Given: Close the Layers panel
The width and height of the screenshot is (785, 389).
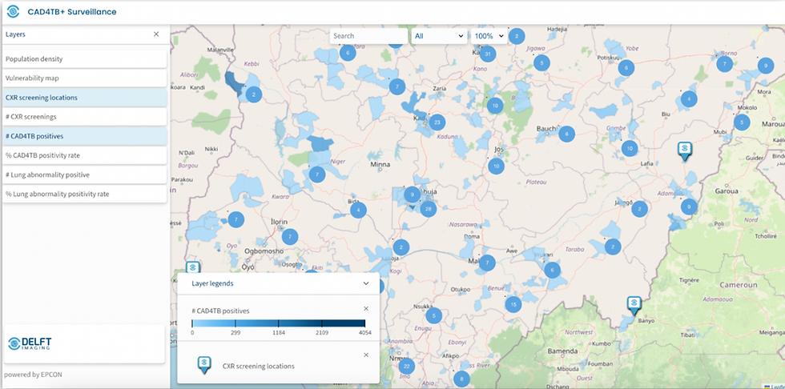Looking at the screenshot, I should (156, 34).
